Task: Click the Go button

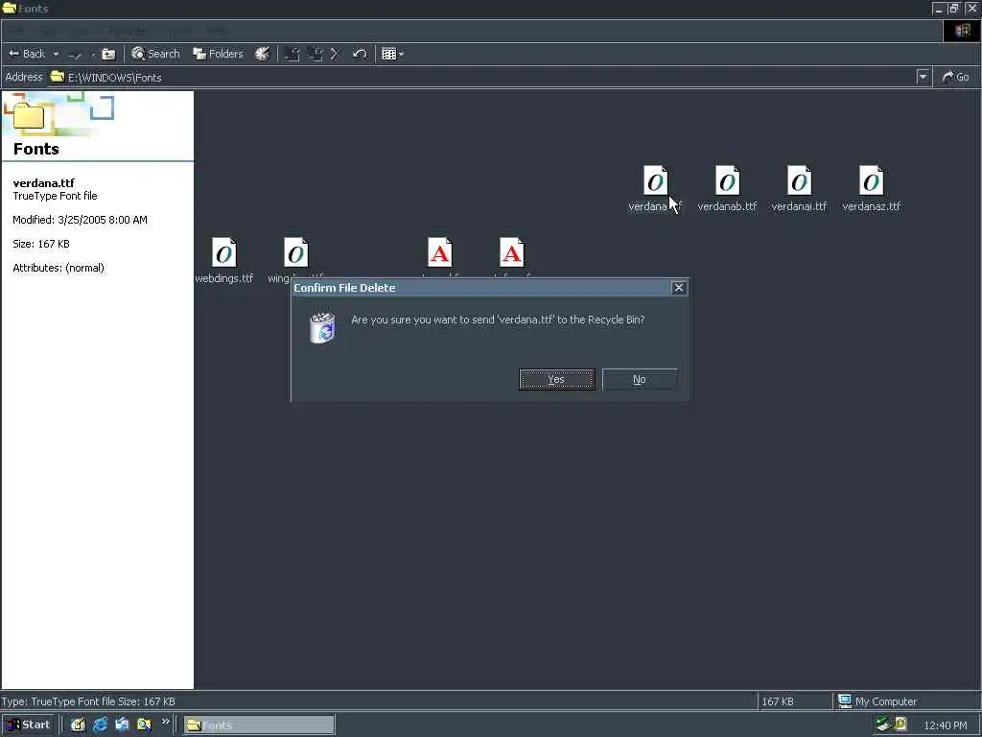Action: tap(956, 77)
